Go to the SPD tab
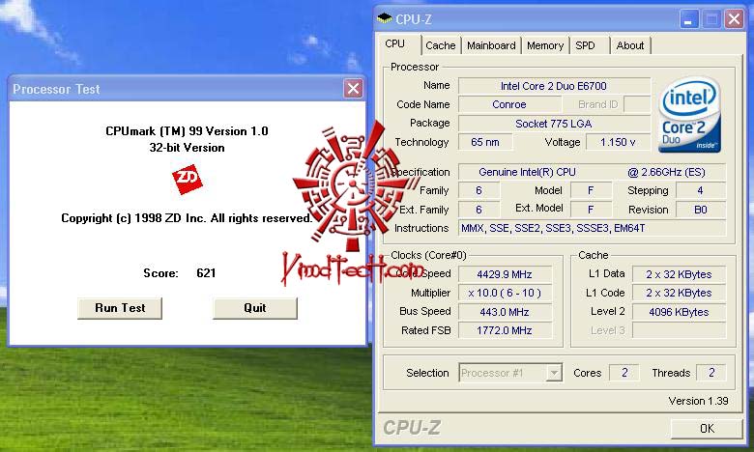Image resolution: width=754 pixels, height=452 pixels. (x=585, y=45)
